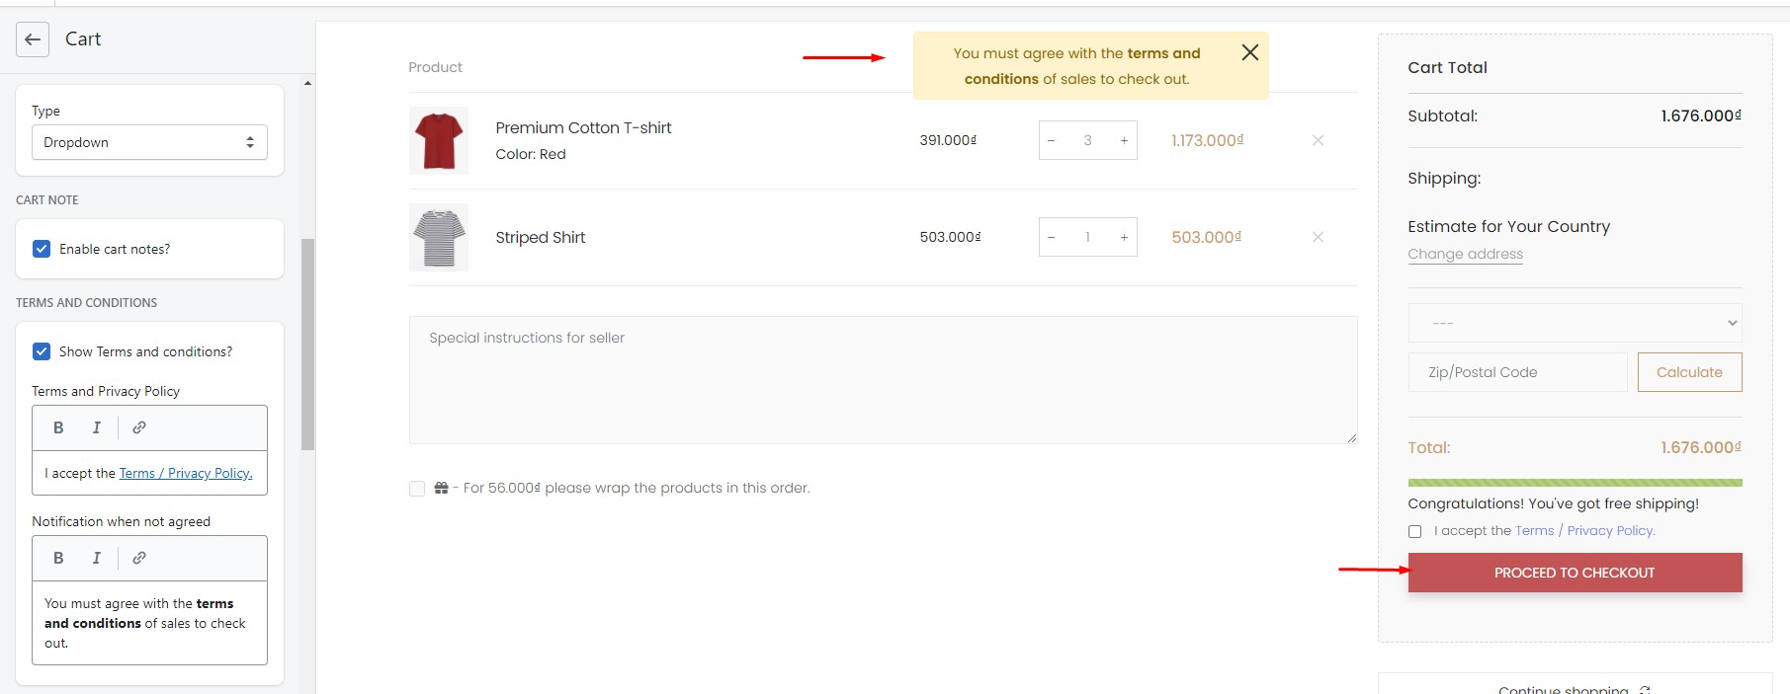
Task: Increase the Premium Cotton T-shirt quantity
Action: tap(1124, 140)
